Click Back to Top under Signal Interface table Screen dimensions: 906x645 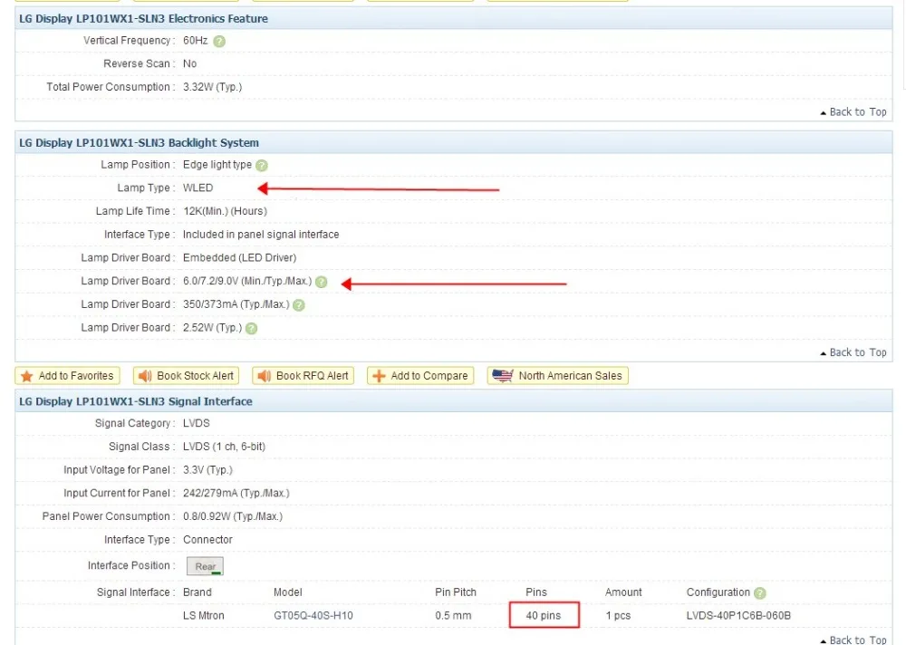tap(853, 640)
